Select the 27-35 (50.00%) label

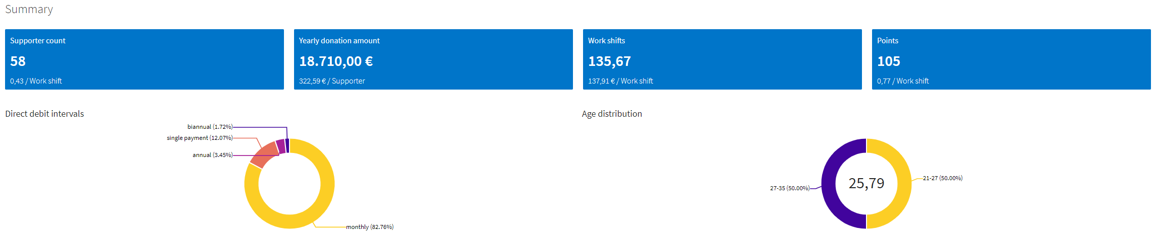pos(790,188)
